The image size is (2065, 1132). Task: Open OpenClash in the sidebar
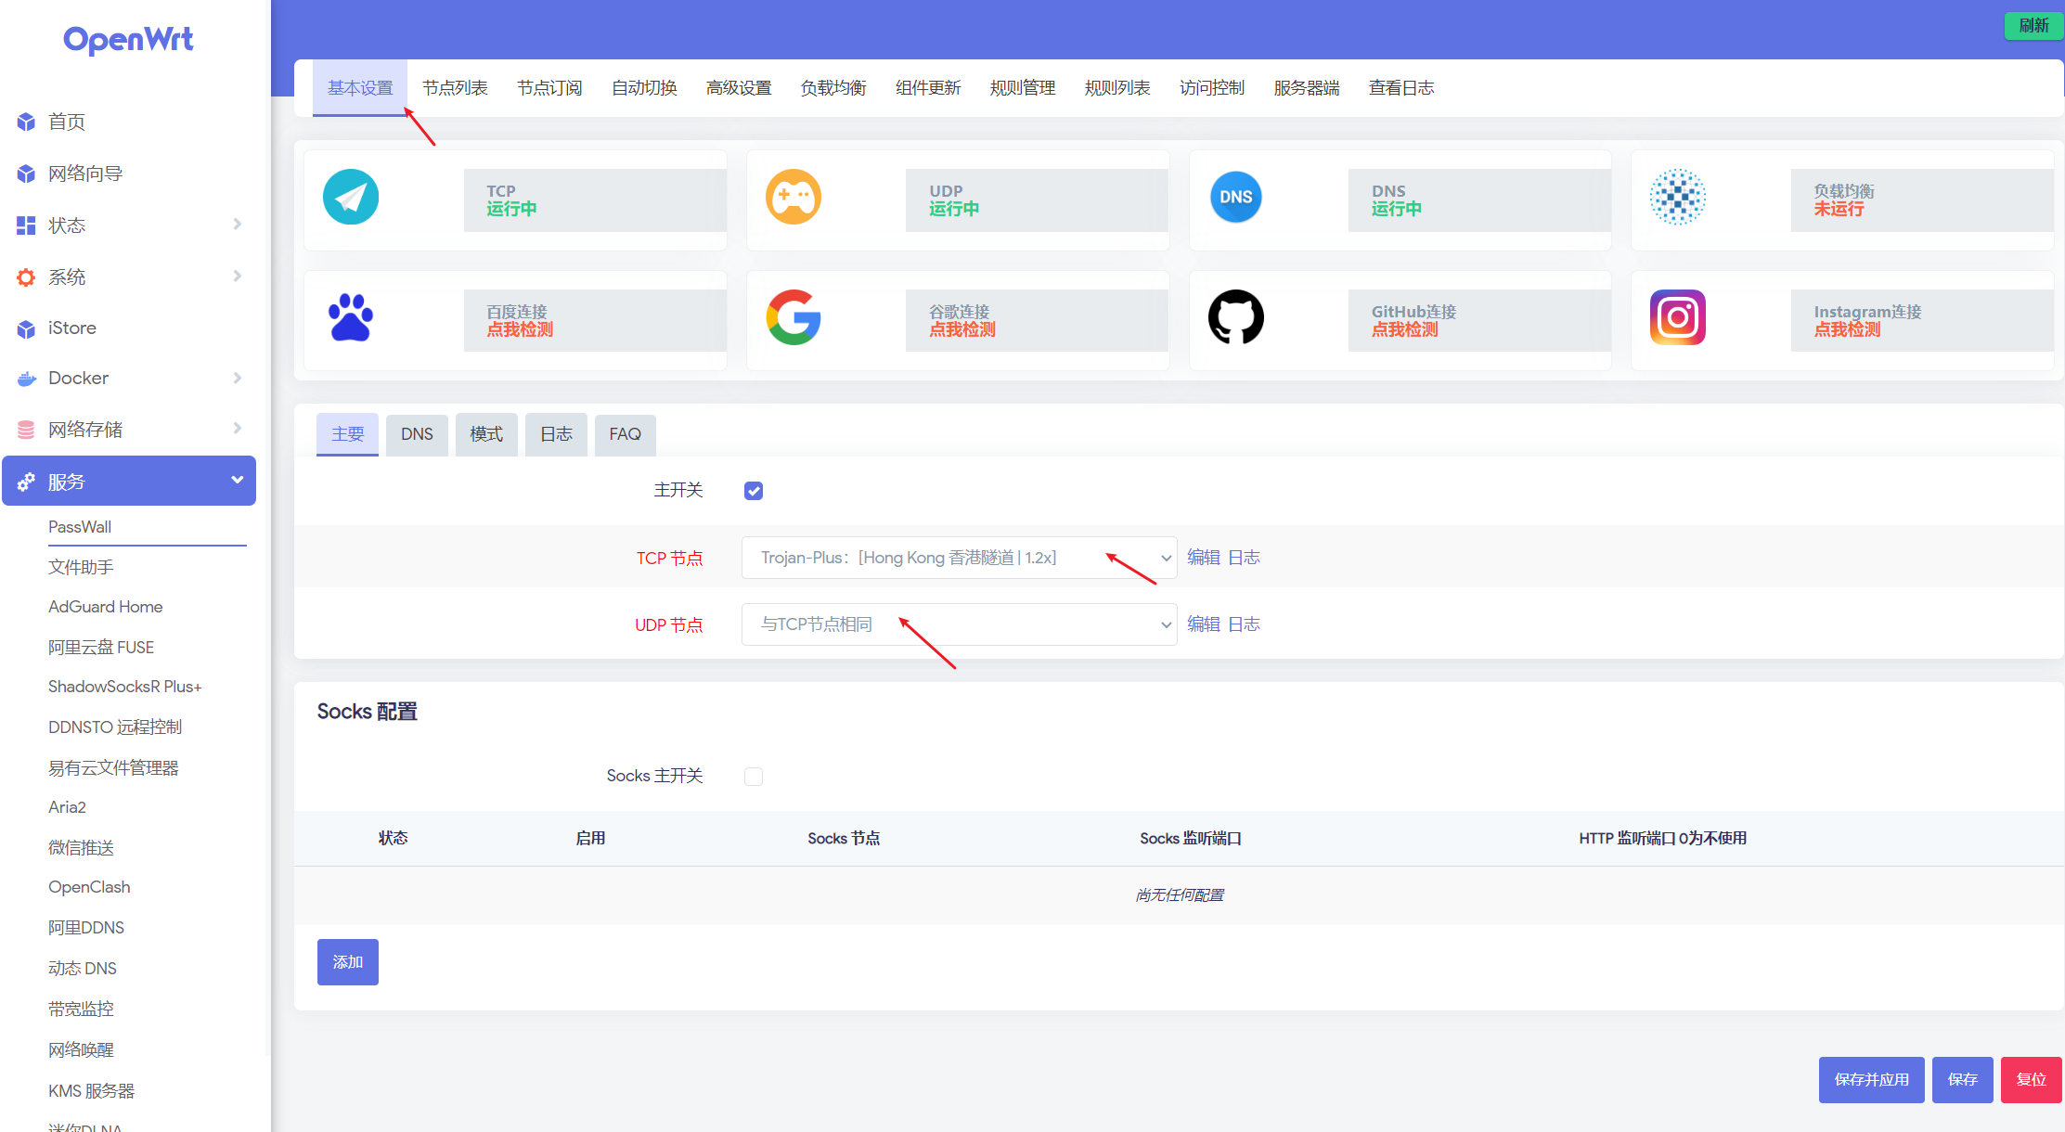tap(89, 887)
